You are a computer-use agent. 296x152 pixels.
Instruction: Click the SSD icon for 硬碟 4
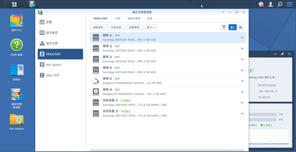[x=96, y=70]
